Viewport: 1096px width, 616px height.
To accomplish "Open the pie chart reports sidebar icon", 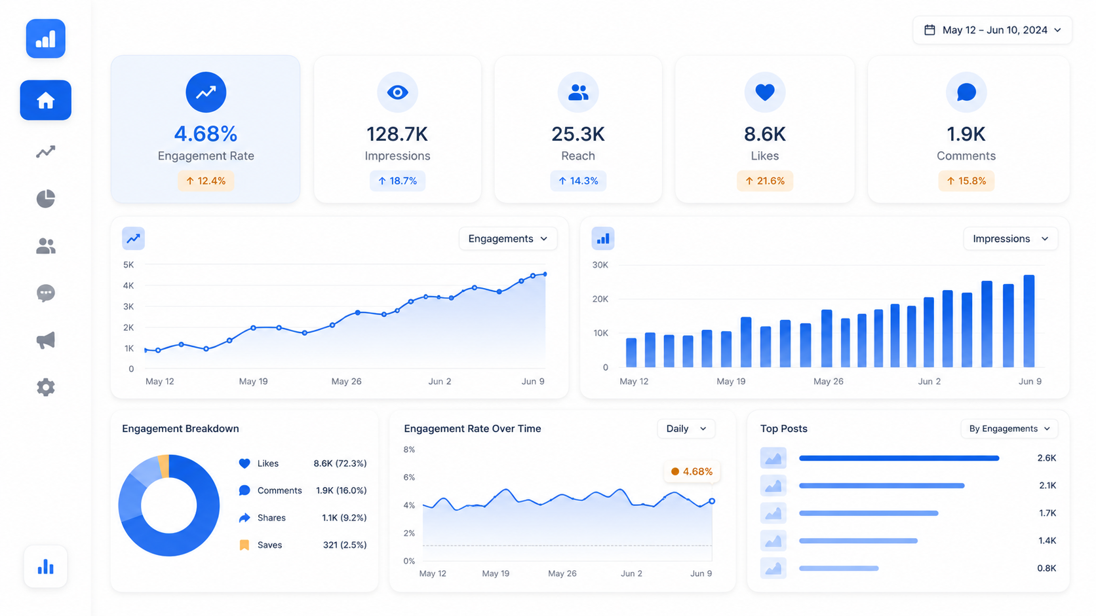I will tap(45, 199).
